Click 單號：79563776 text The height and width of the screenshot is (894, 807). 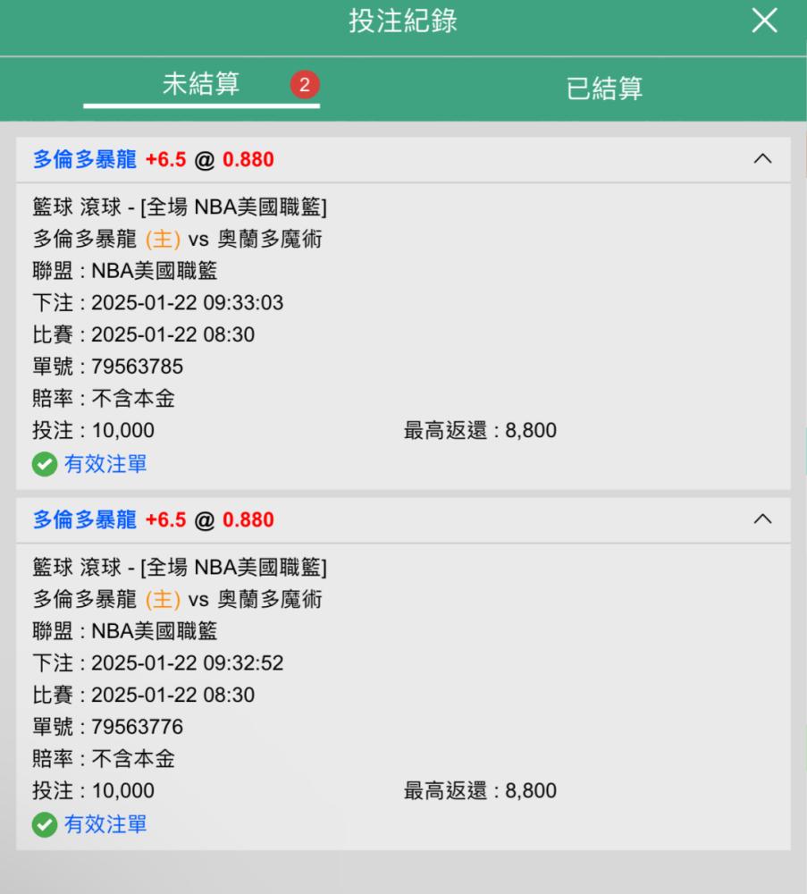coord(108,726)
